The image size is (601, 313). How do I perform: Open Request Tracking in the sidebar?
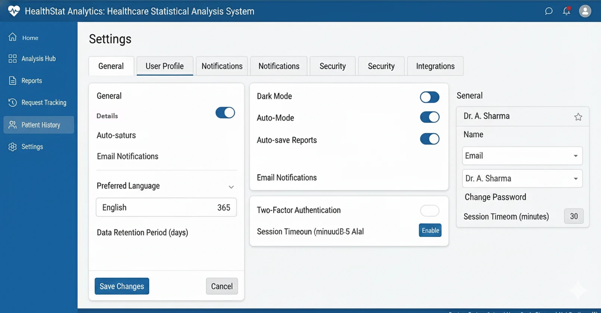(43, 103)
